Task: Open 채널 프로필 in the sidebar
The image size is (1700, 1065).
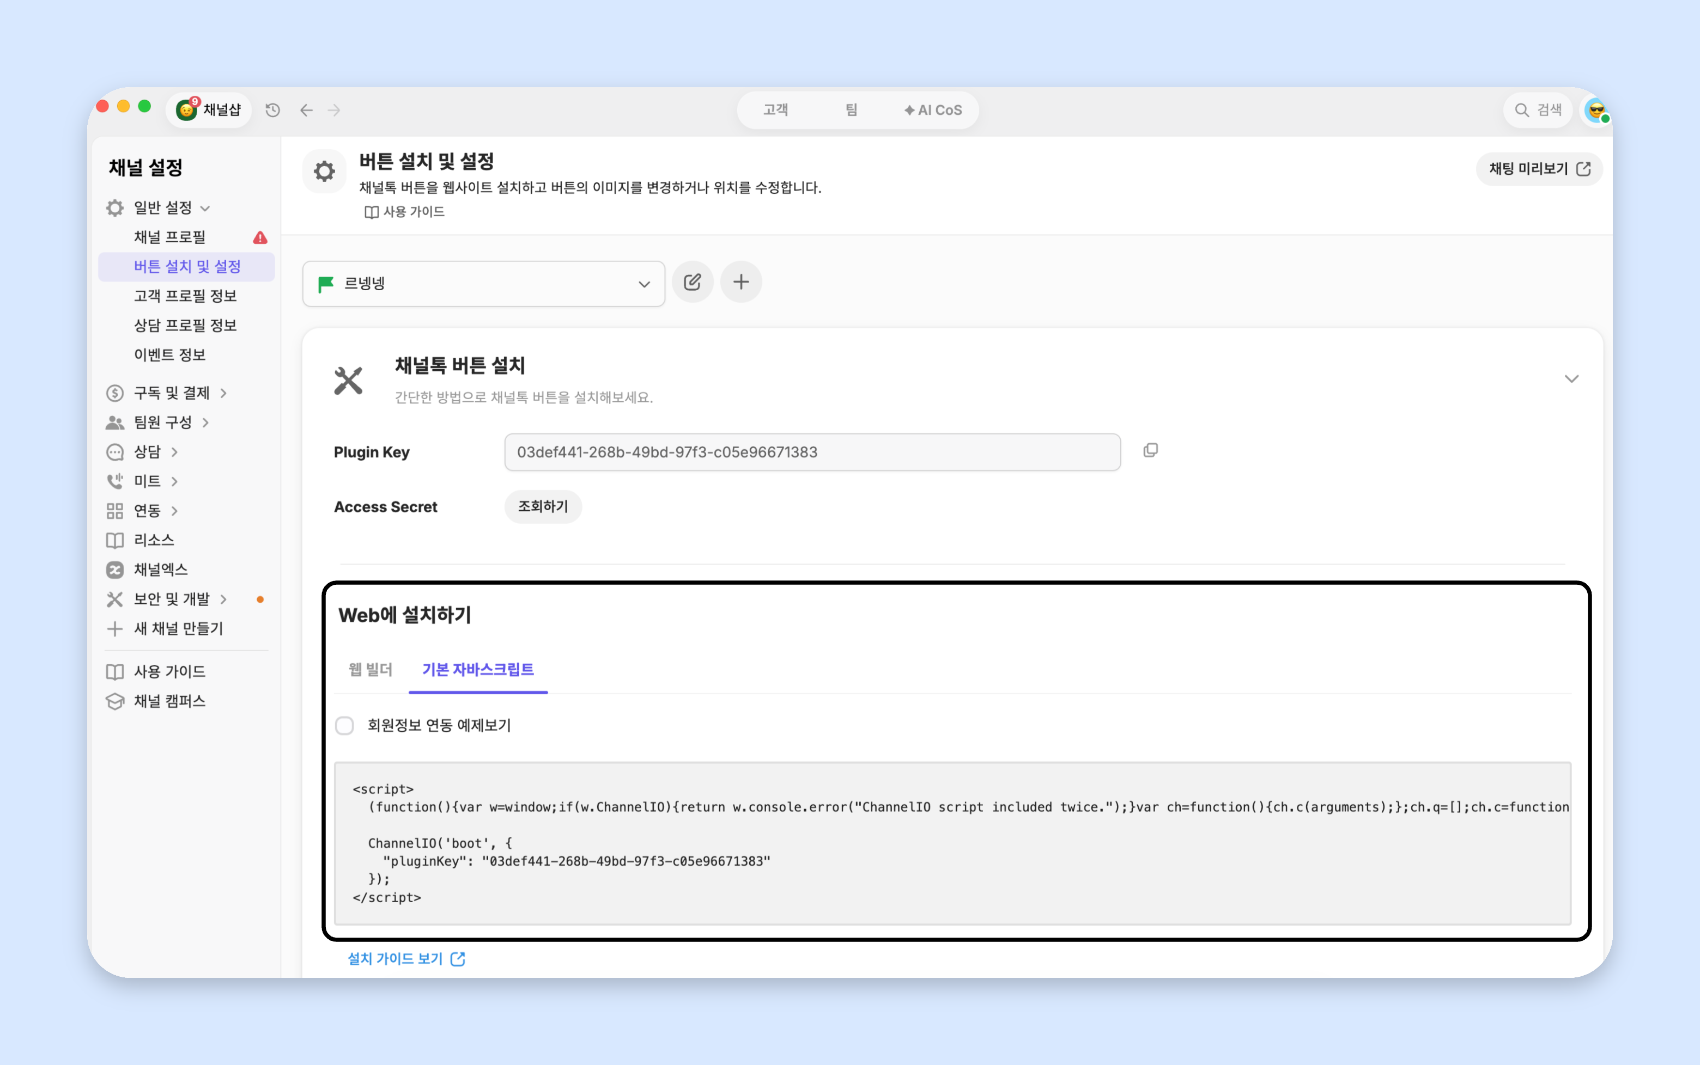Action: pyautogui.click(x=170, y=237)
